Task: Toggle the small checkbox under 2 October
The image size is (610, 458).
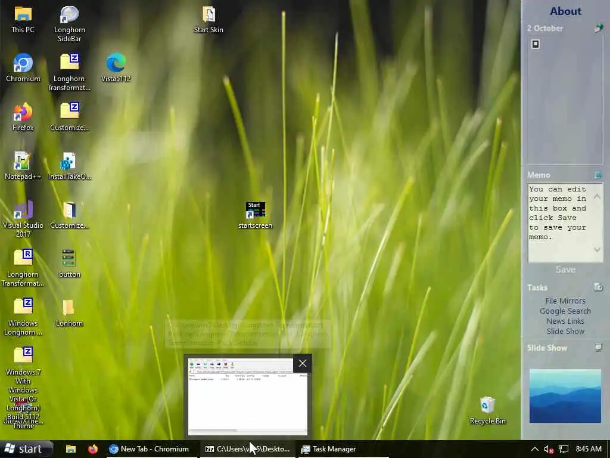Action: pos(536,44)
